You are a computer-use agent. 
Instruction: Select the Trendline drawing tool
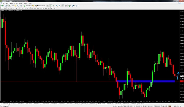coord(14,8)
